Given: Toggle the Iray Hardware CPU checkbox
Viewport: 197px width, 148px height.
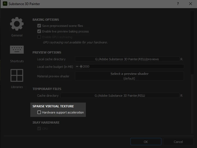Looking at the screenshot, I should coord(39,129).
